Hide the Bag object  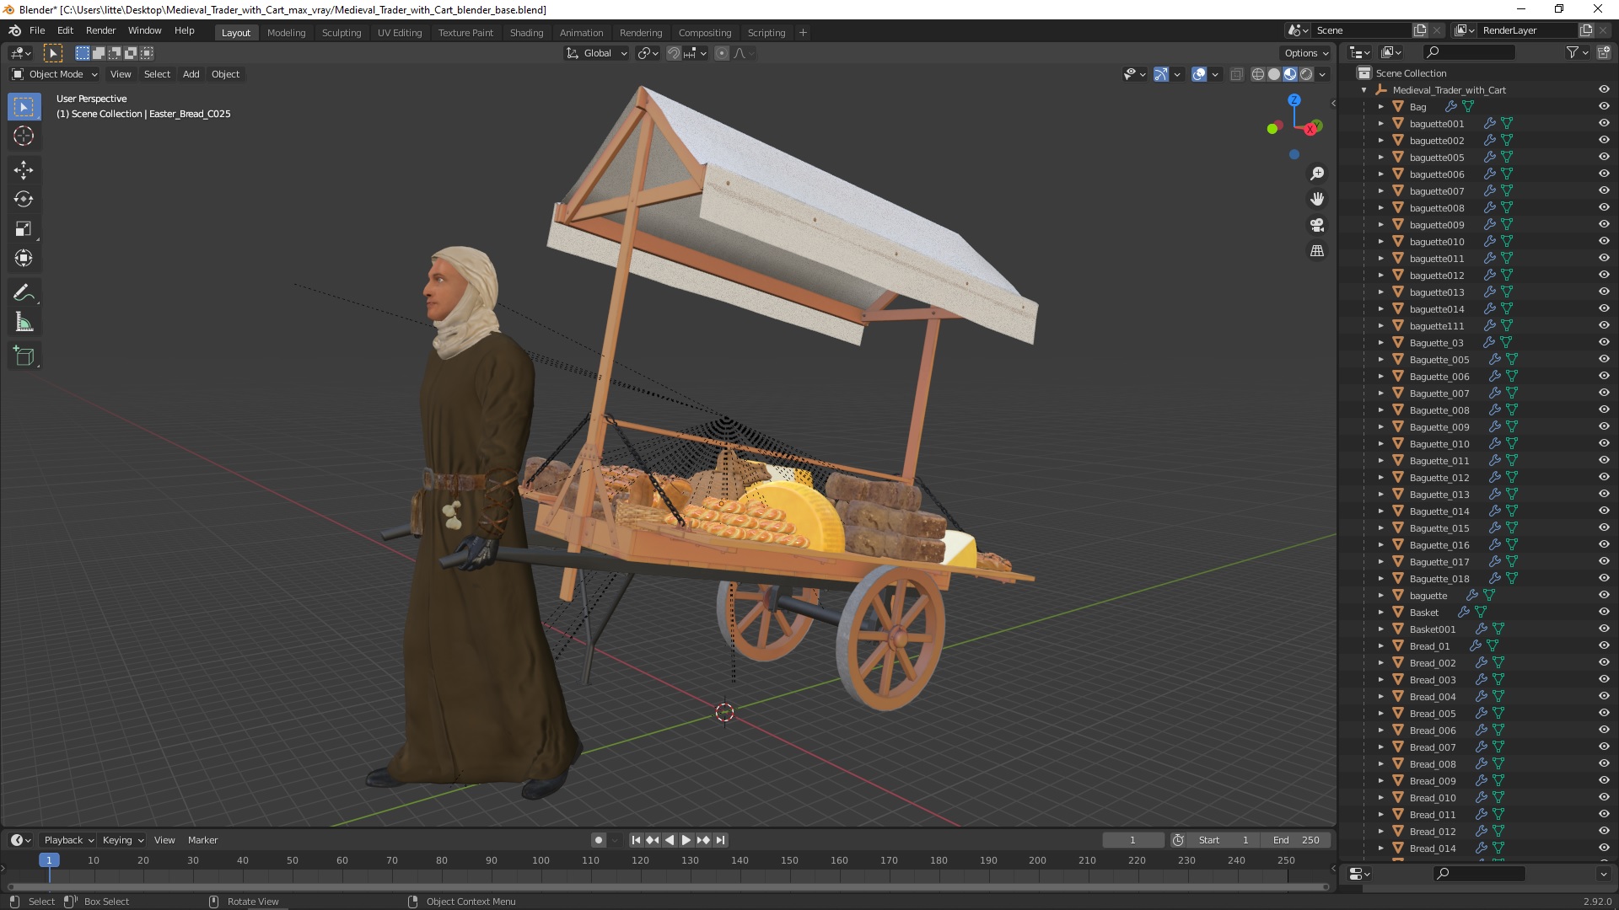click(x=1604, y=106)
